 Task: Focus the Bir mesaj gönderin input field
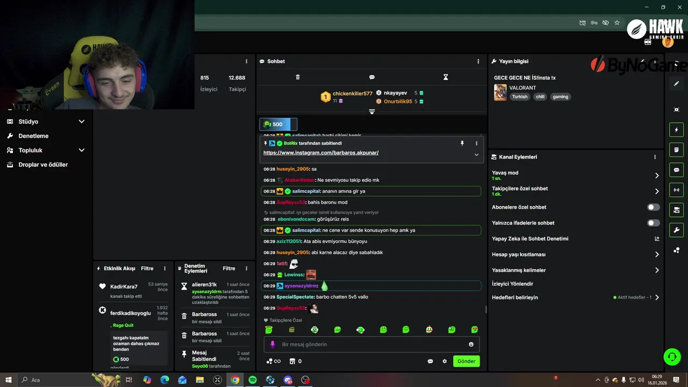pyautogui.click(x=371, y=344)
